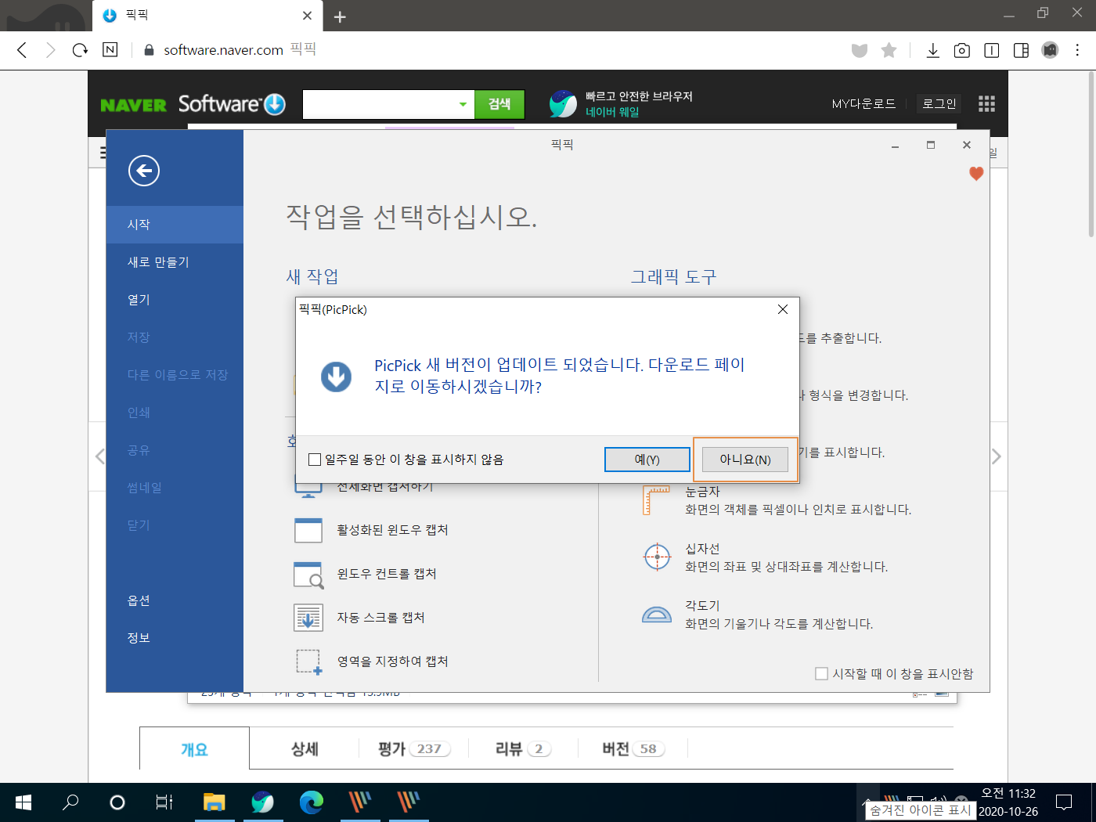The image size is (1096, 822).
Task: Click the browser screenshot camera icon
Action: pos(962,50)
